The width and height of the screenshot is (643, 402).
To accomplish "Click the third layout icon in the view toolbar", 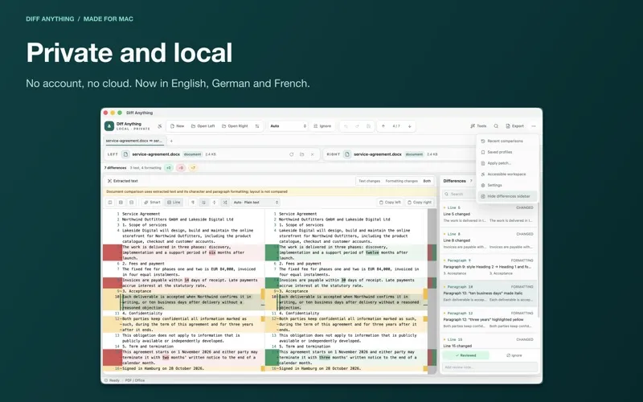I will pyautogui.click(x=131, y=203).
